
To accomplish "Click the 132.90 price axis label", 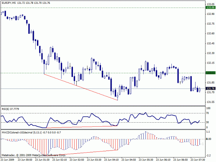I will (x=210, y=14).
